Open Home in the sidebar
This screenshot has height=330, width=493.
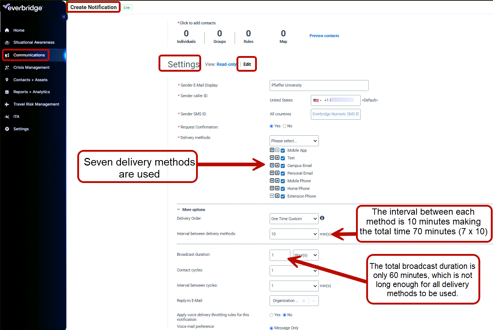19,30
